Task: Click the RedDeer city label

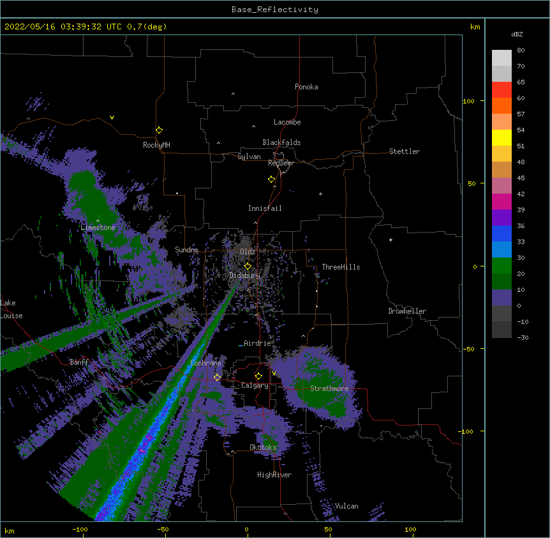Action: [281, 163]
